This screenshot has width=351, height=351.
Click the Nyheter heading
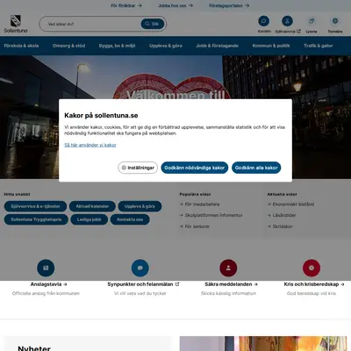tap(34, 348)
